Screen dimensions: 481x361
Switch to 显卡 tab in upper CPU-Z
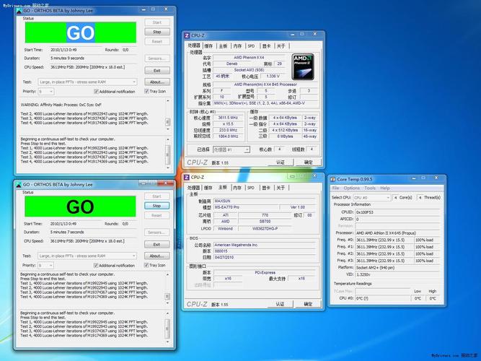point(266,46)
